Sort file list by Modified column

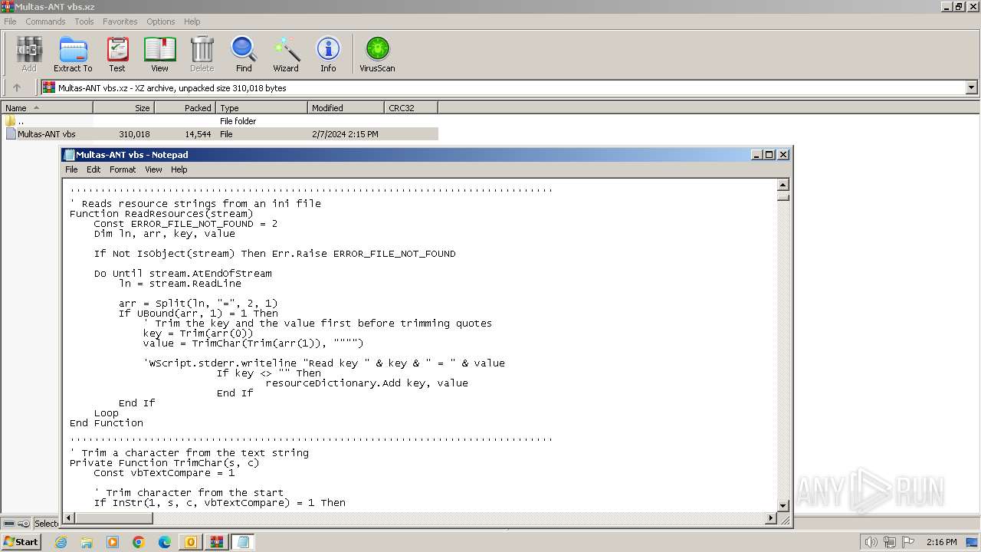click(346, 108)
